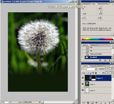Click the Photoshop document icon in title bar
The width and height of the screenshot is (114, 104).
2,2
